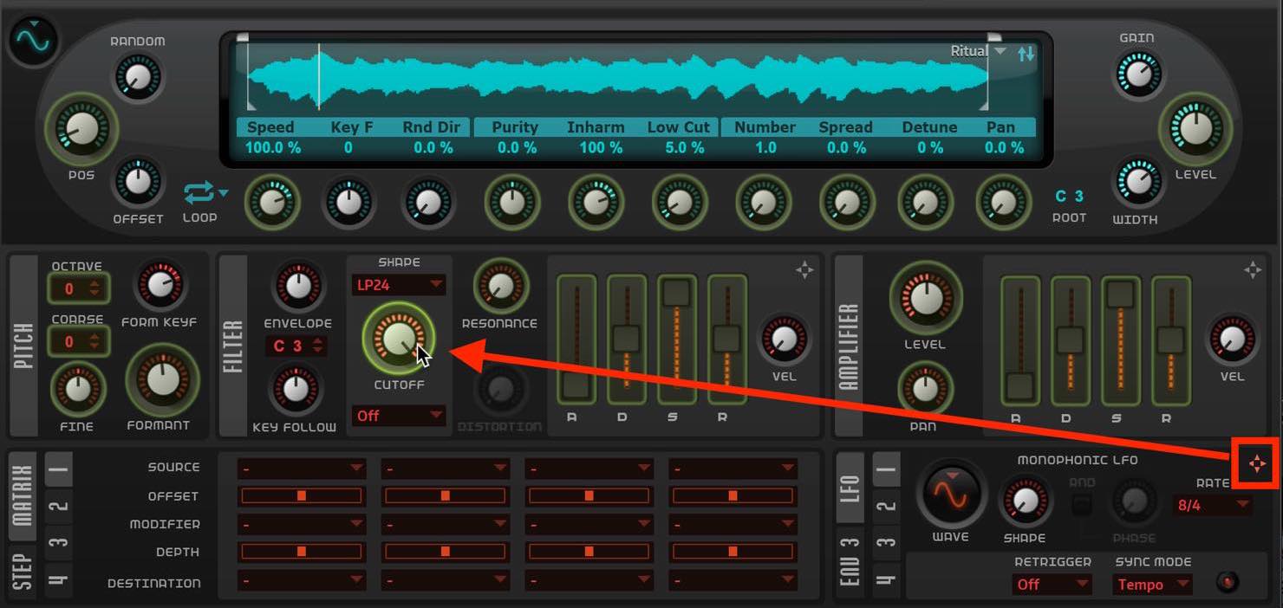Click the Amplifier Pan knob

pyautogui.click(x=926, y=388)
